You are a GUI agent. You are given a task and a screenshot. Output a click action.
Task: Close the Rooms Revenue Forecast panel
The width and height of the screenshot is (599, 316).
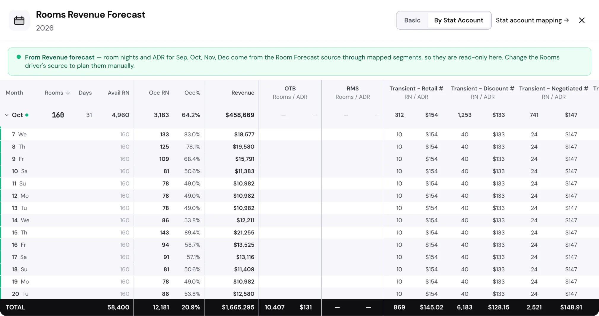coord(582,20)
